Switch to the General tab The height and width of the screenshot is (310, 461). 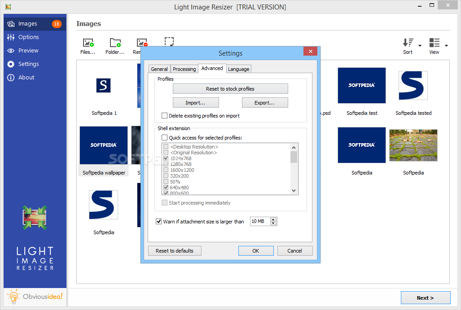[x=159, y=69]
